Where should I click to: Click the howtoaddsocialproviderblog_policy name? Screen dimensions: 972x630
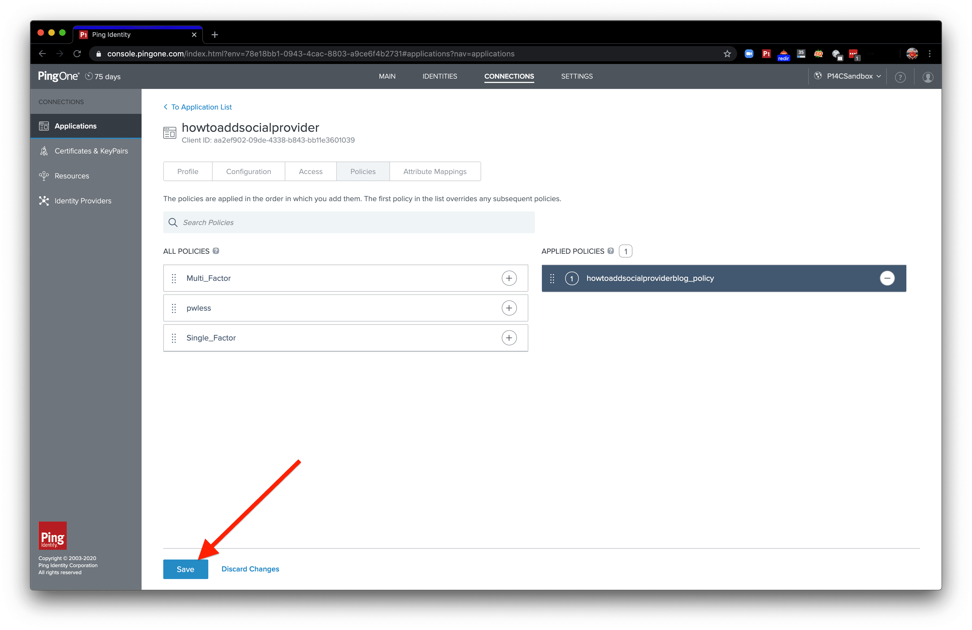point(650,278)
